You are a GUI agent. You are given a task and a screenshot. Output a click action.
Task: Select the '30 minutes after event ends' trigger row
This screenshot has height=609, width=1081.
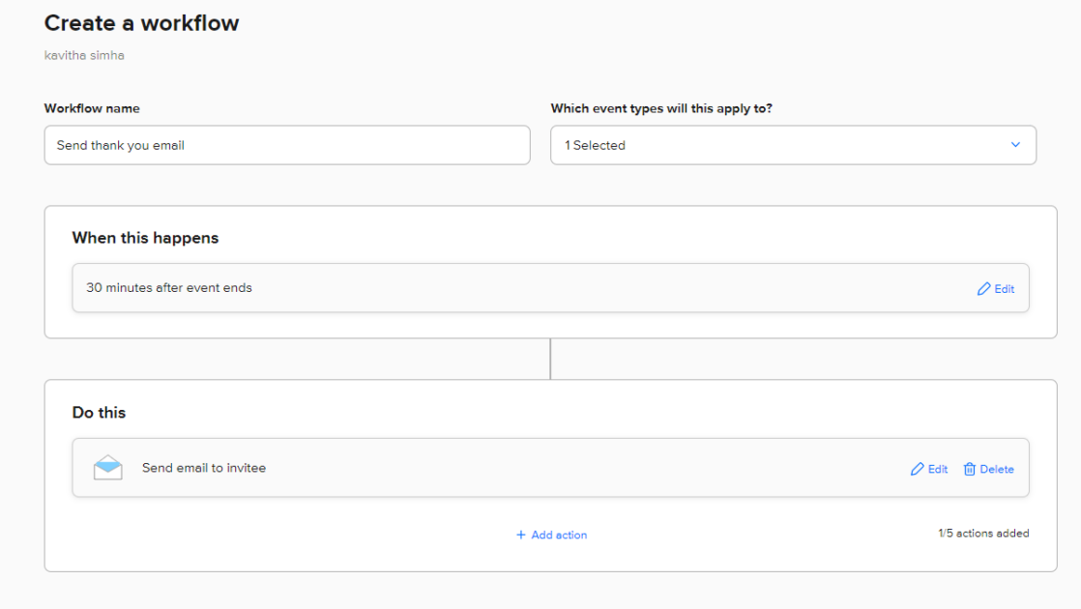[169, 288]
